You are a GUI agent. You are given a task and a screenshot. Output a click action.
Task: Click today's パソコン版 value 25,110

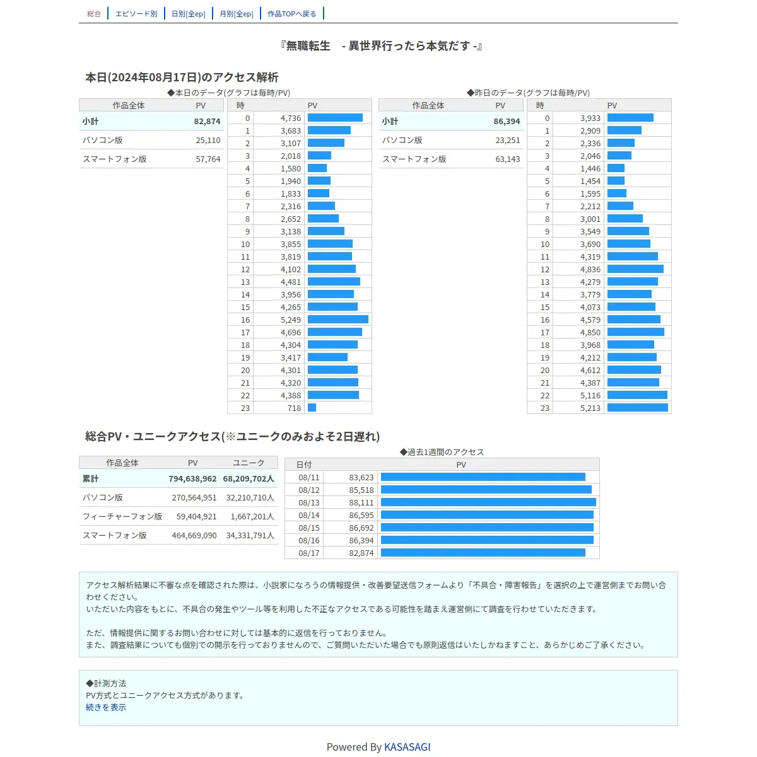tap(208, 140)
